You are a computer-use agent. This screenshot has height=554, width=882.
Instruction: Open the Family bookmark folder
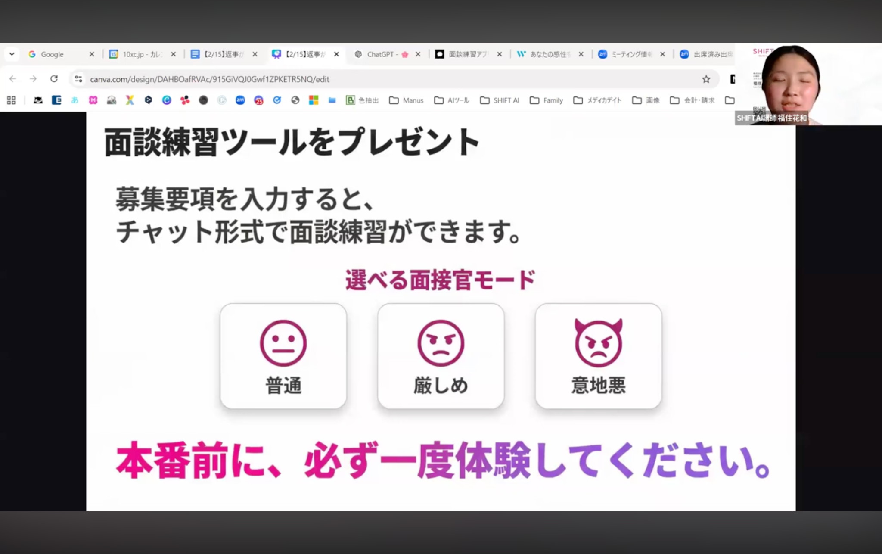pyautogui.click(x=547, y=100)
